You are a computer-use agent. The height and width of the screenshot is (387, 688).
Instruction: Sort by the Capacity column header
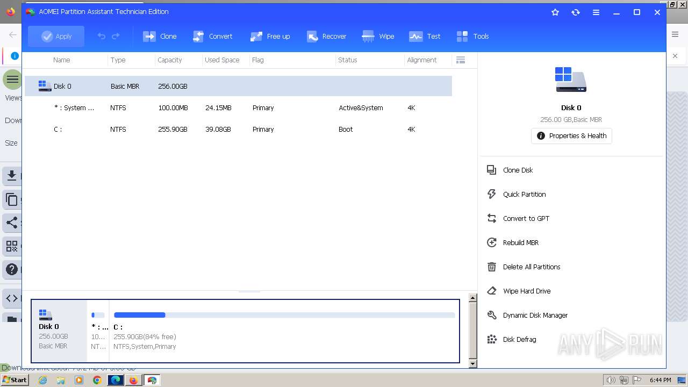point(170,60)
